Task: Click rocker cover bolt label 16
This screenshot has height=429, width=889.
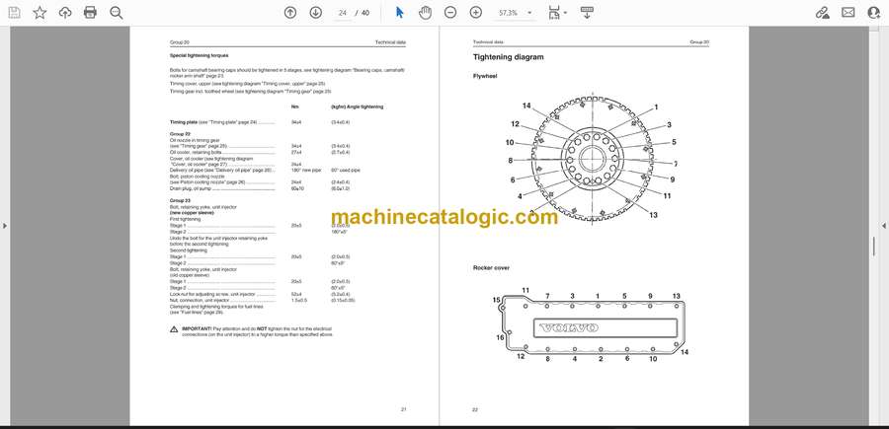Action: click(x=500, y=338)
